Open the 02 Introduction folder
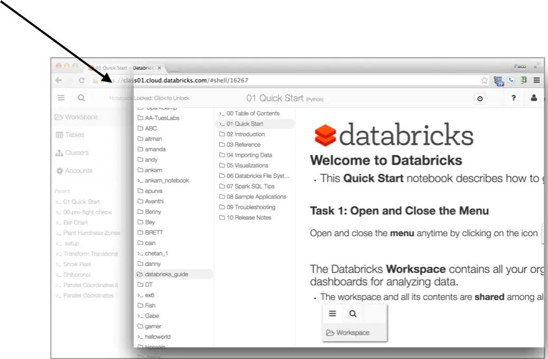This screenshot has height=359, width=548. (x=242, y=135)
